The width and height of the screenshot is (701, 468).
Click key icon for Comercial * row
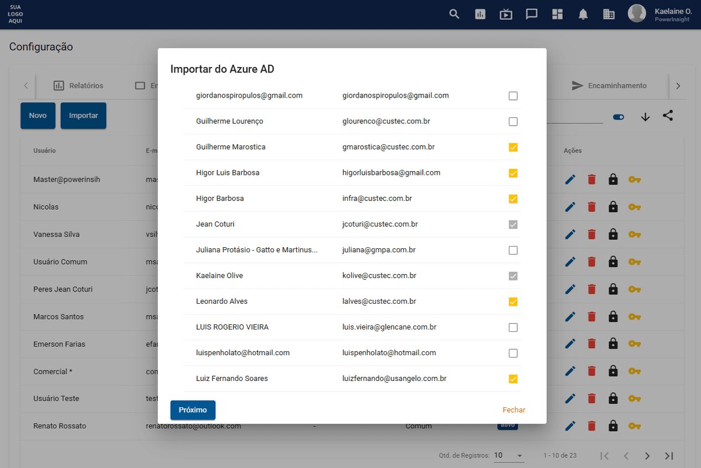(634, 371)
